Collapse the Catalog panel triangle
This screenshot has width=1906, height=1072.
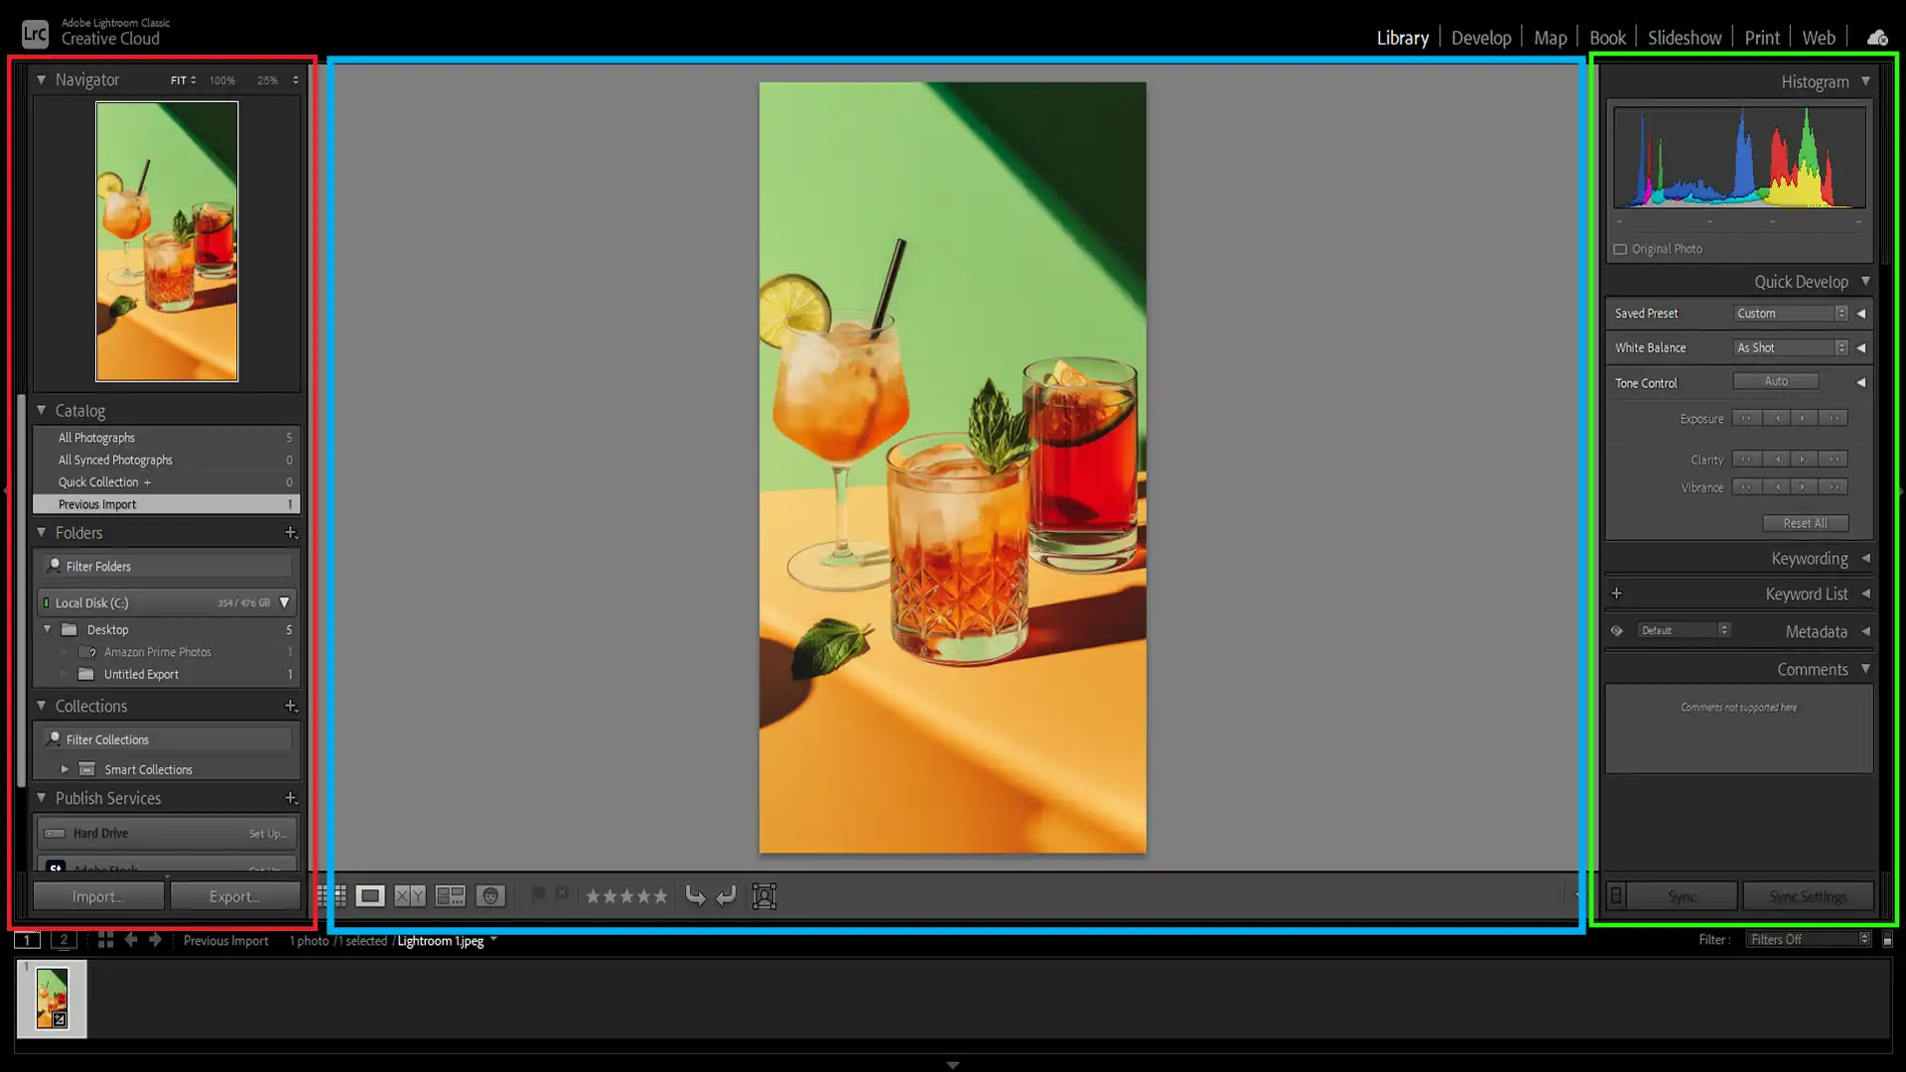pos(41,410)
